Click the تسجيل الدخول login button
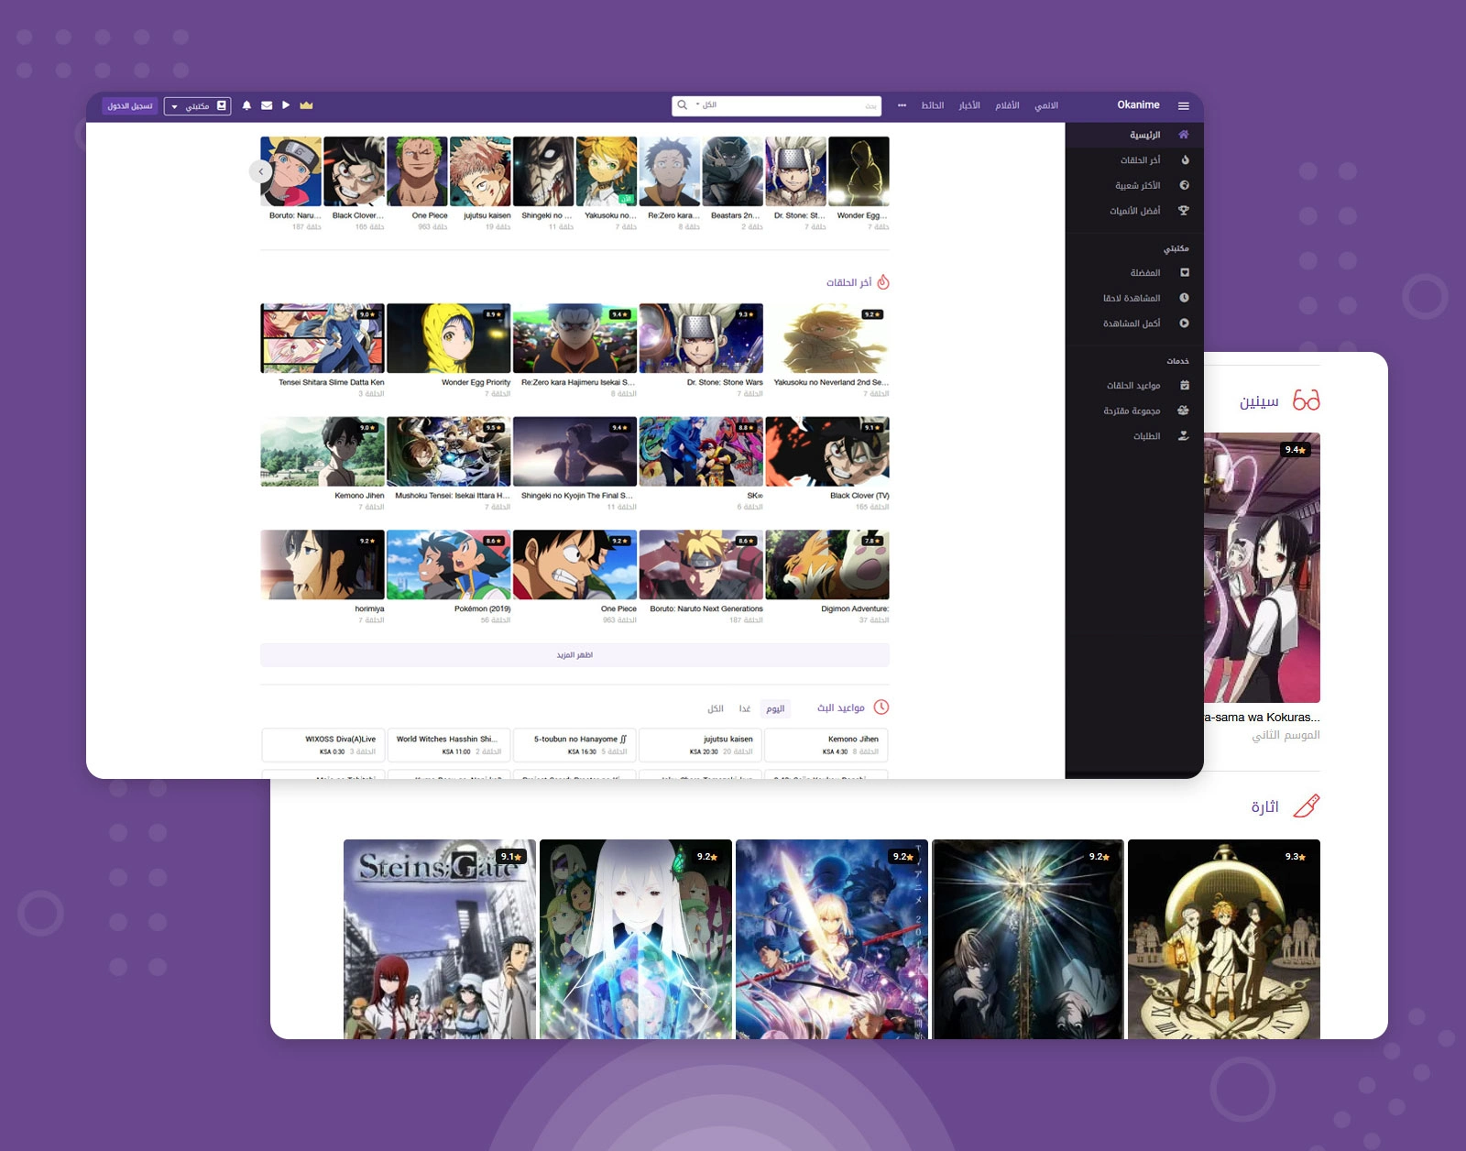Image resolution: width=1466 pixels, height=1151 pixels. click(130, 106)
